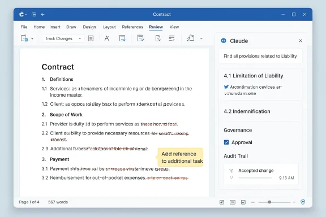Click the shield icon in status bar
Image resolution: width=326 pixels, height=217 pixels.
coord(303,202)
